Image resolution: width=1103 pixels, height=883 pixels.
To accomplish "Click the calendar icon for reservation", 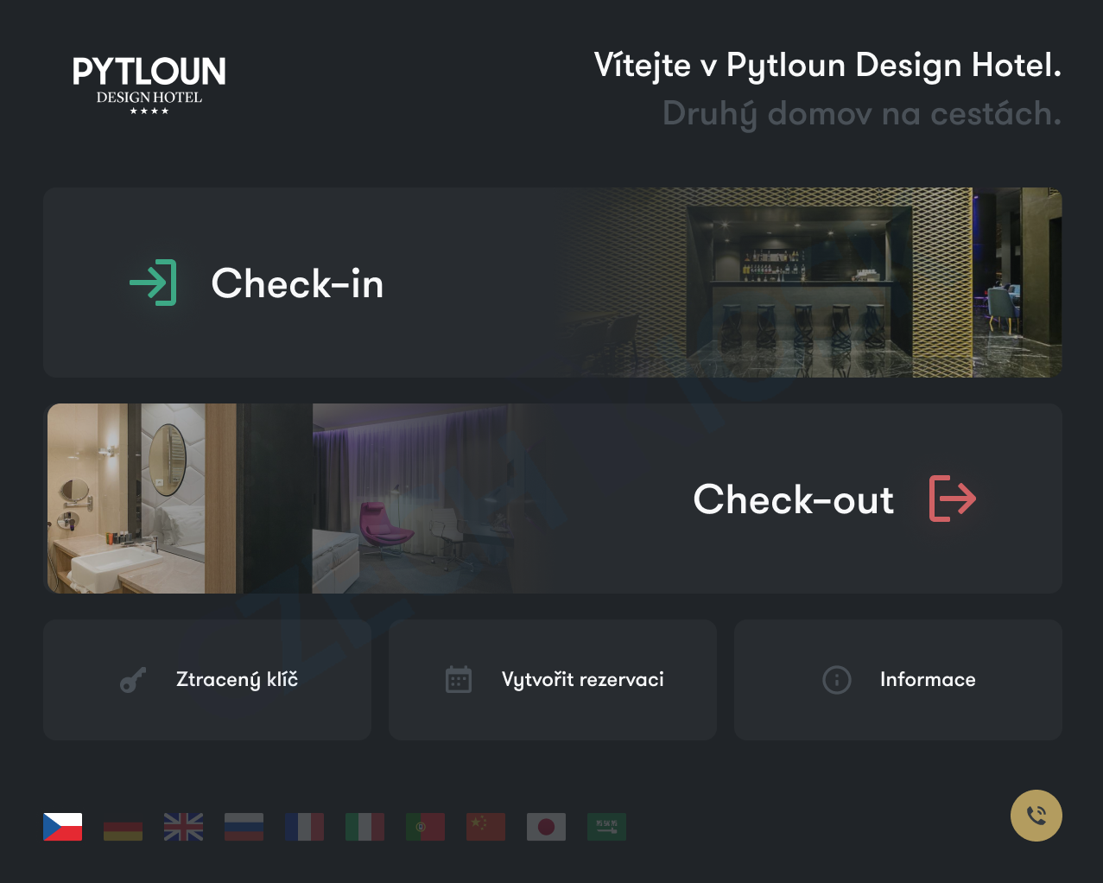I will [459, 680].
